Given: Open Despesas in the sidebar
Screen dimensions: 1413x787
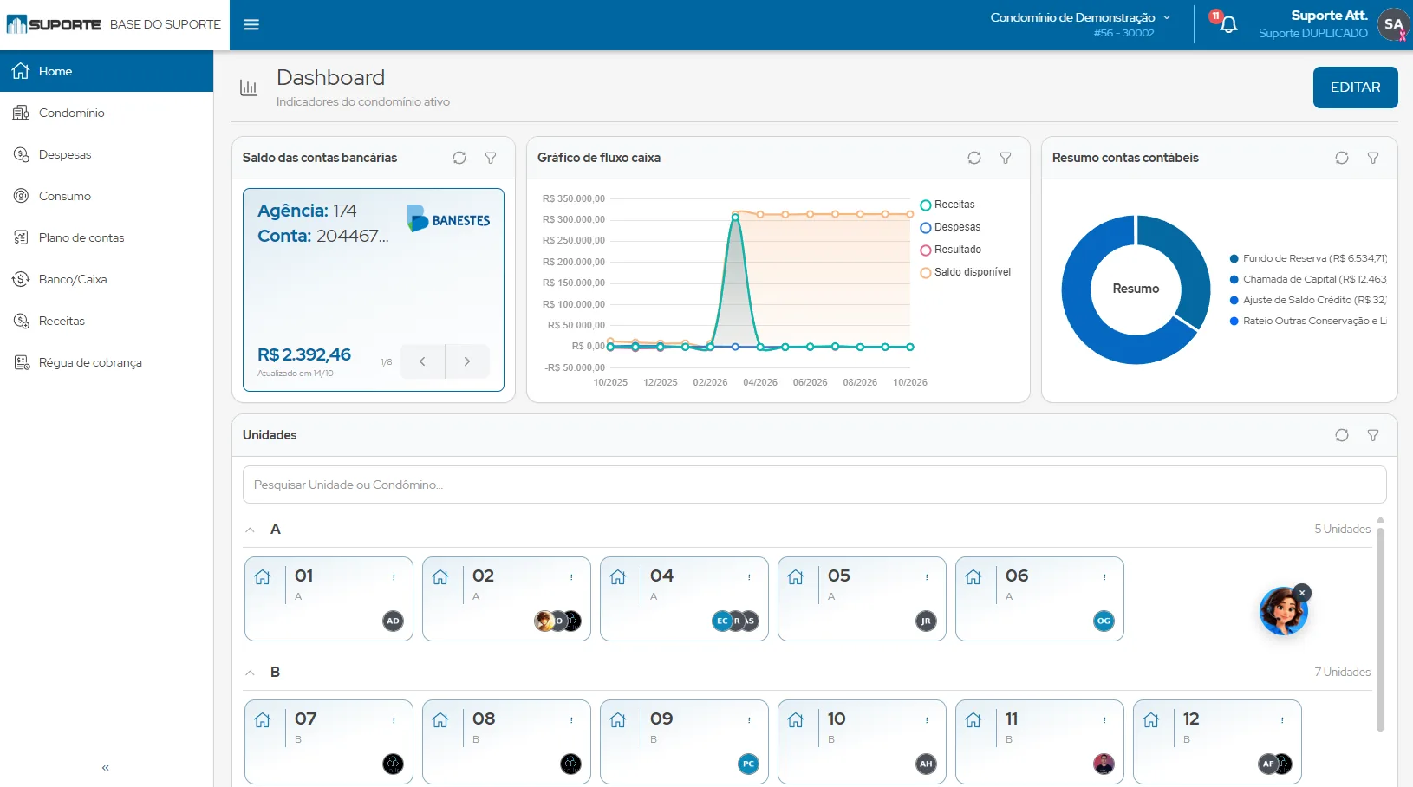Looking at the screenshot, I should click(107, 154).
